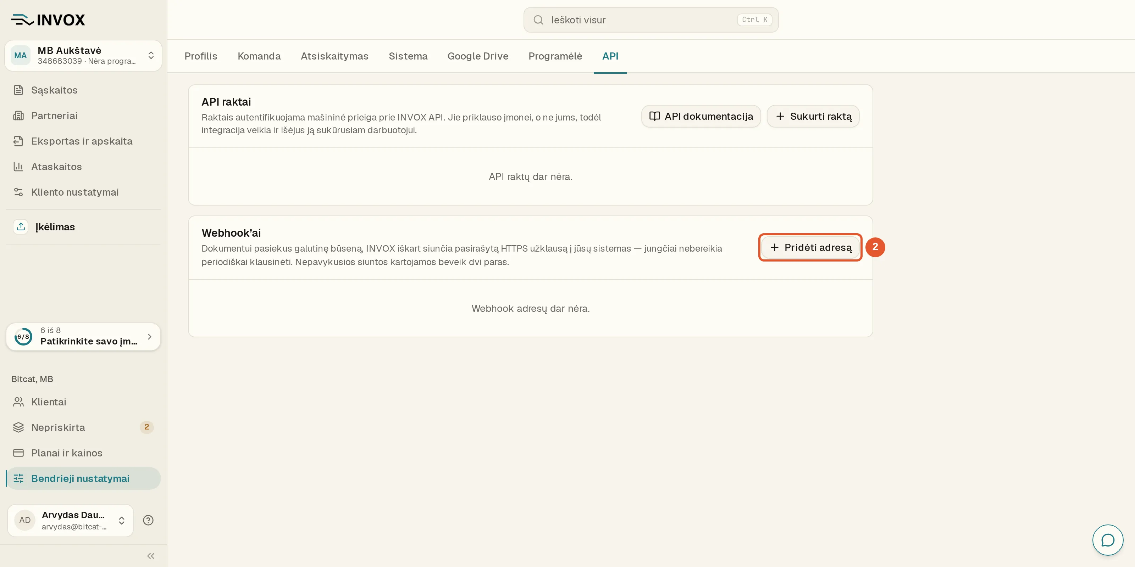Click Pridėti adresą button

coord(810,247)
